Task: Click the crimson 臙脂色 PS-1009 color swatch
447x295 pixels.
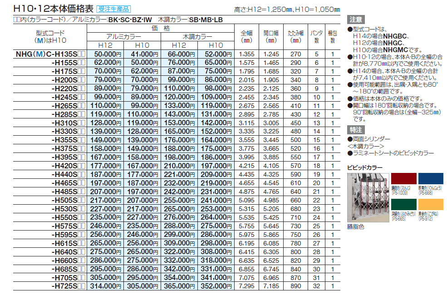Action: point(404,183)
